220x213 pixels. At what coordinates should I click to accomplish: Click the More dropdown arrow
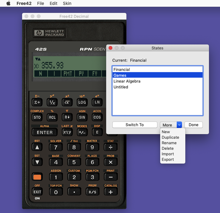[179, 125]
